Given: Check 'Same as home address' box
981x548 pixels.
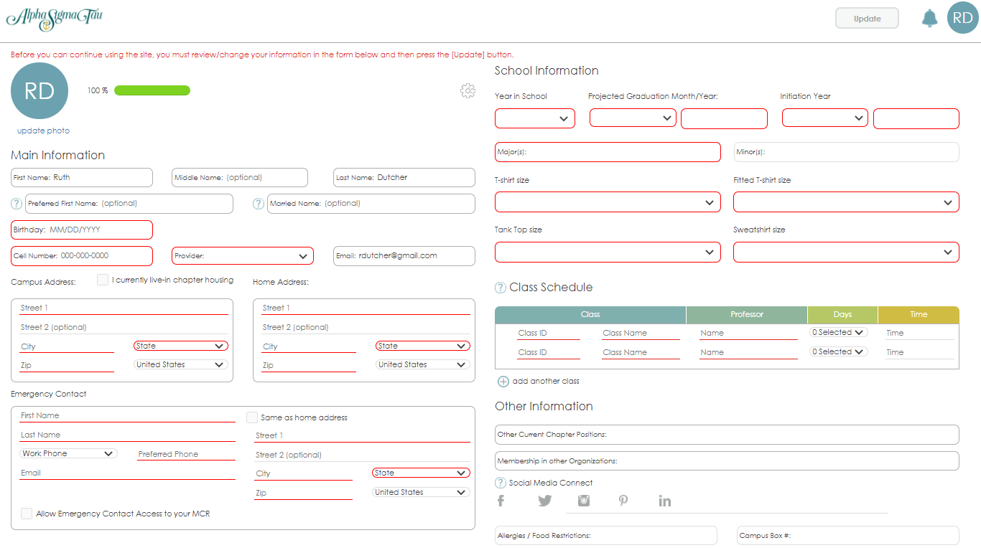Looking at the screenshot, I should 252,417.
